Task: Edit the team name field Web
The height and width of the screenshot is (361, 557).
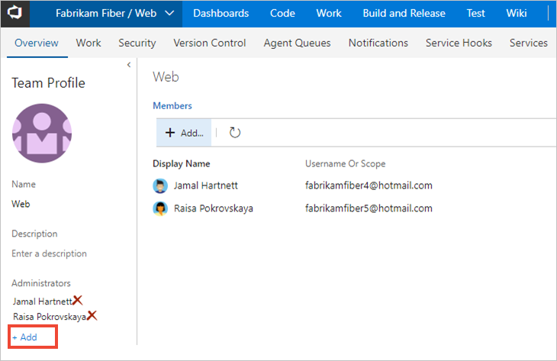Action: [21, 204]
